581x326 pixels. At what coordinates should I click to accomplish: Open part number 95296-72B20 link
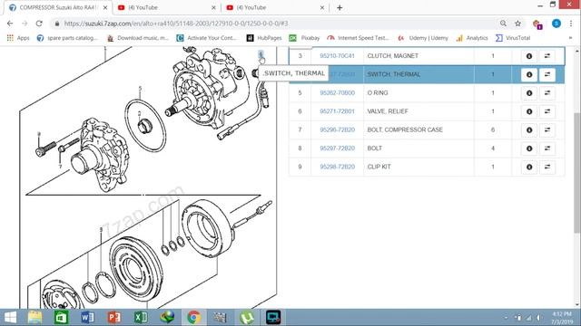337,129
